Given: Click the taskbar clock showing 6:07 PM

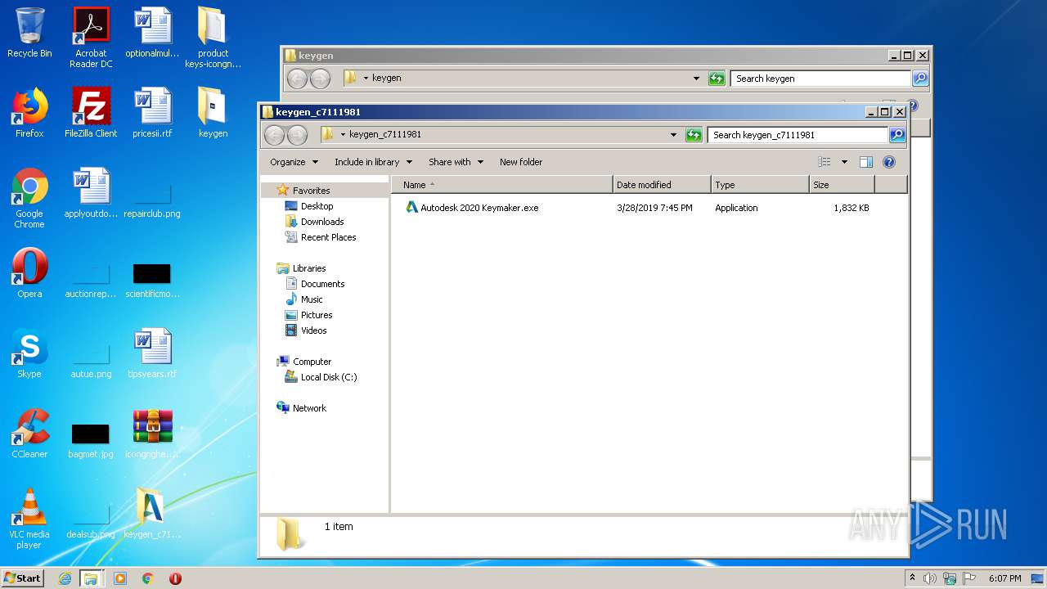Looking at the screenshot, I should pyautogui.click(x=1004, y=578).
